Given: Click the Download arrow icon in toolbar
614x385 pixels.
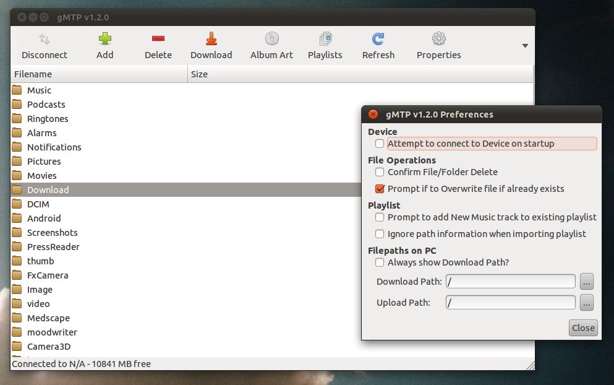Looking at the screenshot, I should pos(211,38).
